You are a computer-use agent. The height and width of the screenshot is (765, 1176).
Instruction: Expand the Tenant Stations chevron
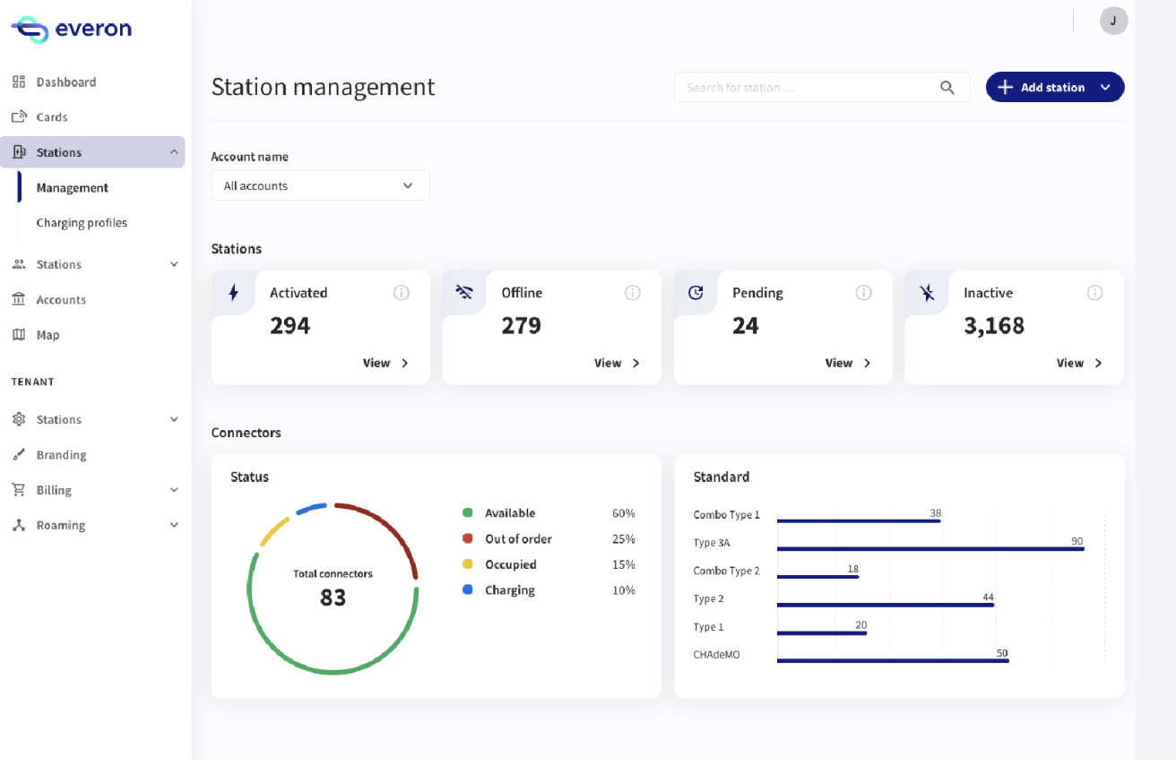tap(174, 419)
